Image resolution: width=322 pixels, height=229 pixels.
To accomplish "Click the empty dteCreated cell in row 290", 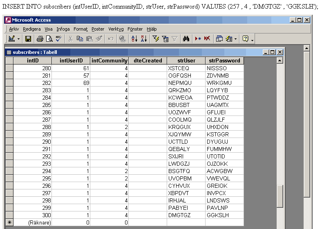I will pyautogui.click(x=148, y=142).
